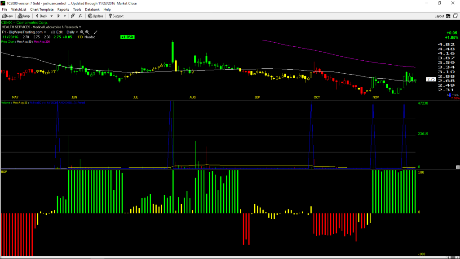Click the Edit chart button
The width and height of the screenshot is (460, 259).
57,32
